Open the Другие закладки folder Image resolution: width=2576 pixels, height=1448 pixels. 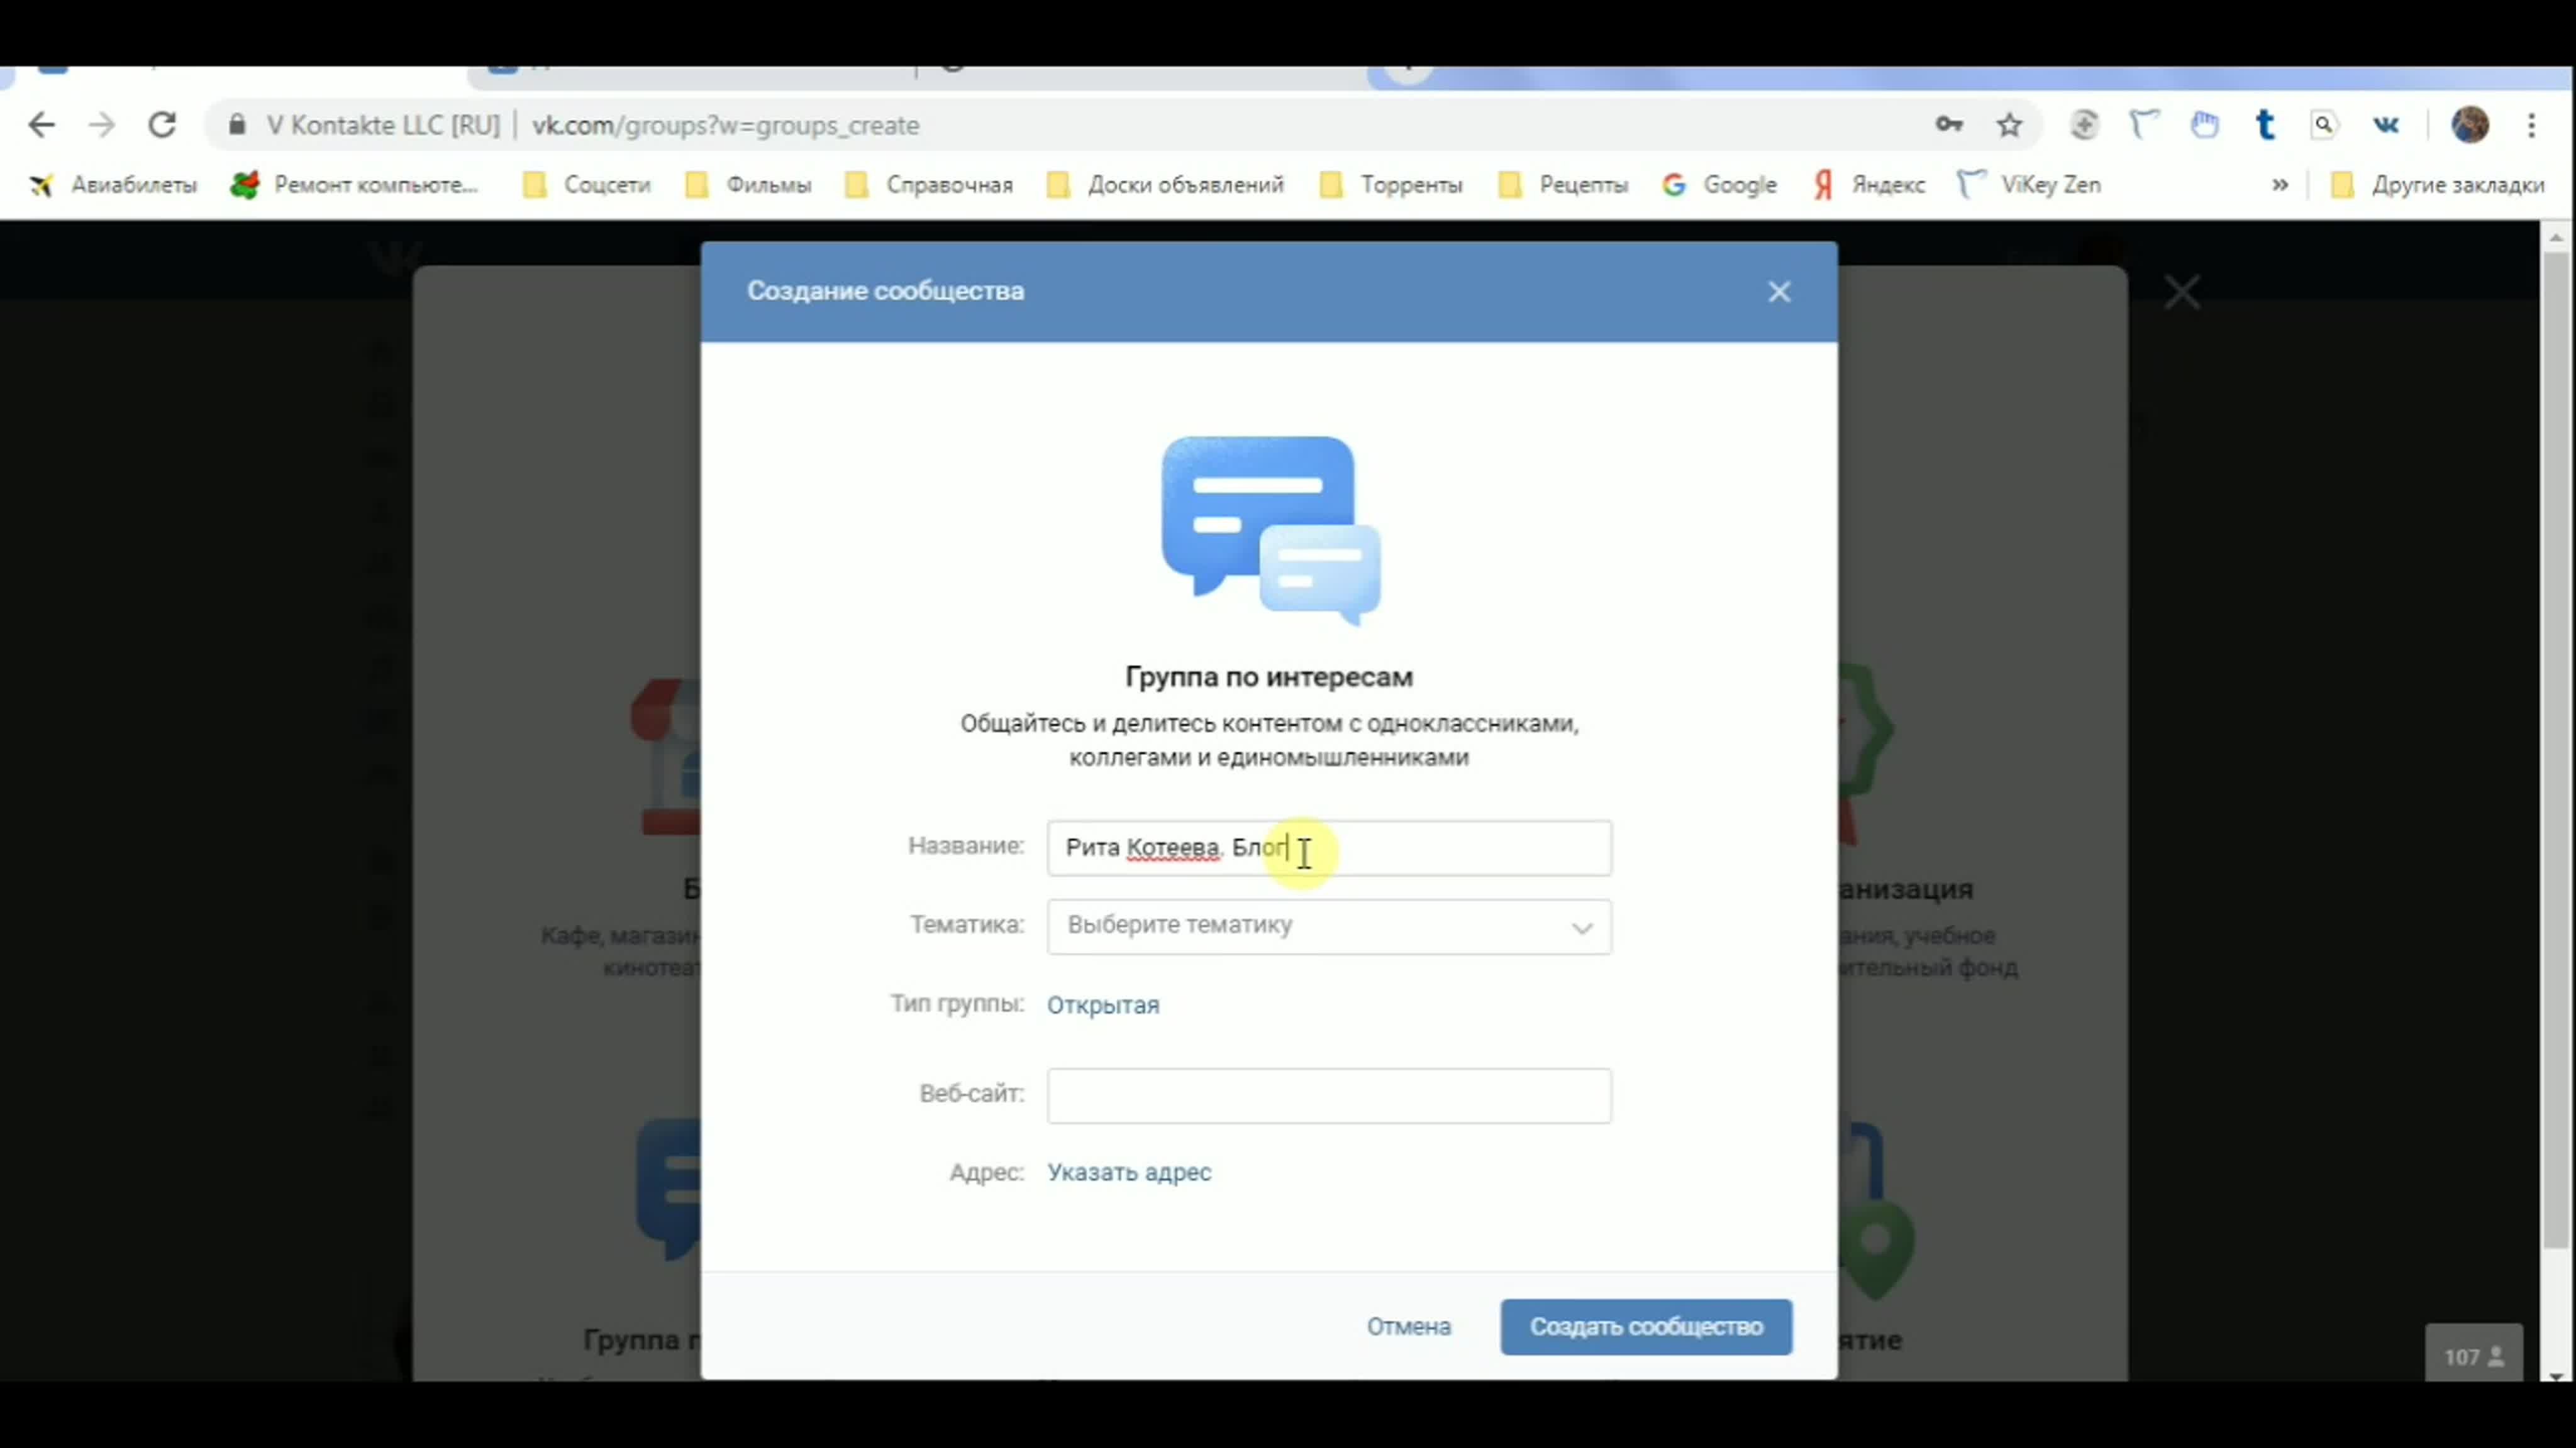pos(2437,185)
